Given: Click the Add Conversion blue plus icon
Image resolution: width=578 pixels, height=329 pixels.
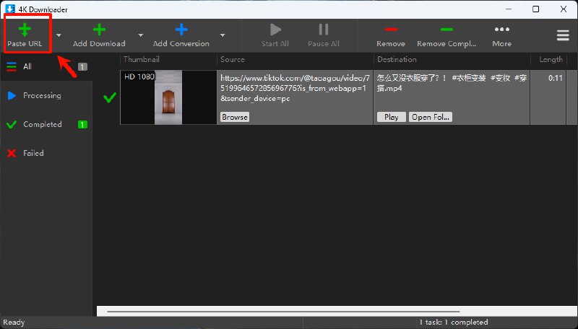Looking at the screenshot, I should coord(181,30).
